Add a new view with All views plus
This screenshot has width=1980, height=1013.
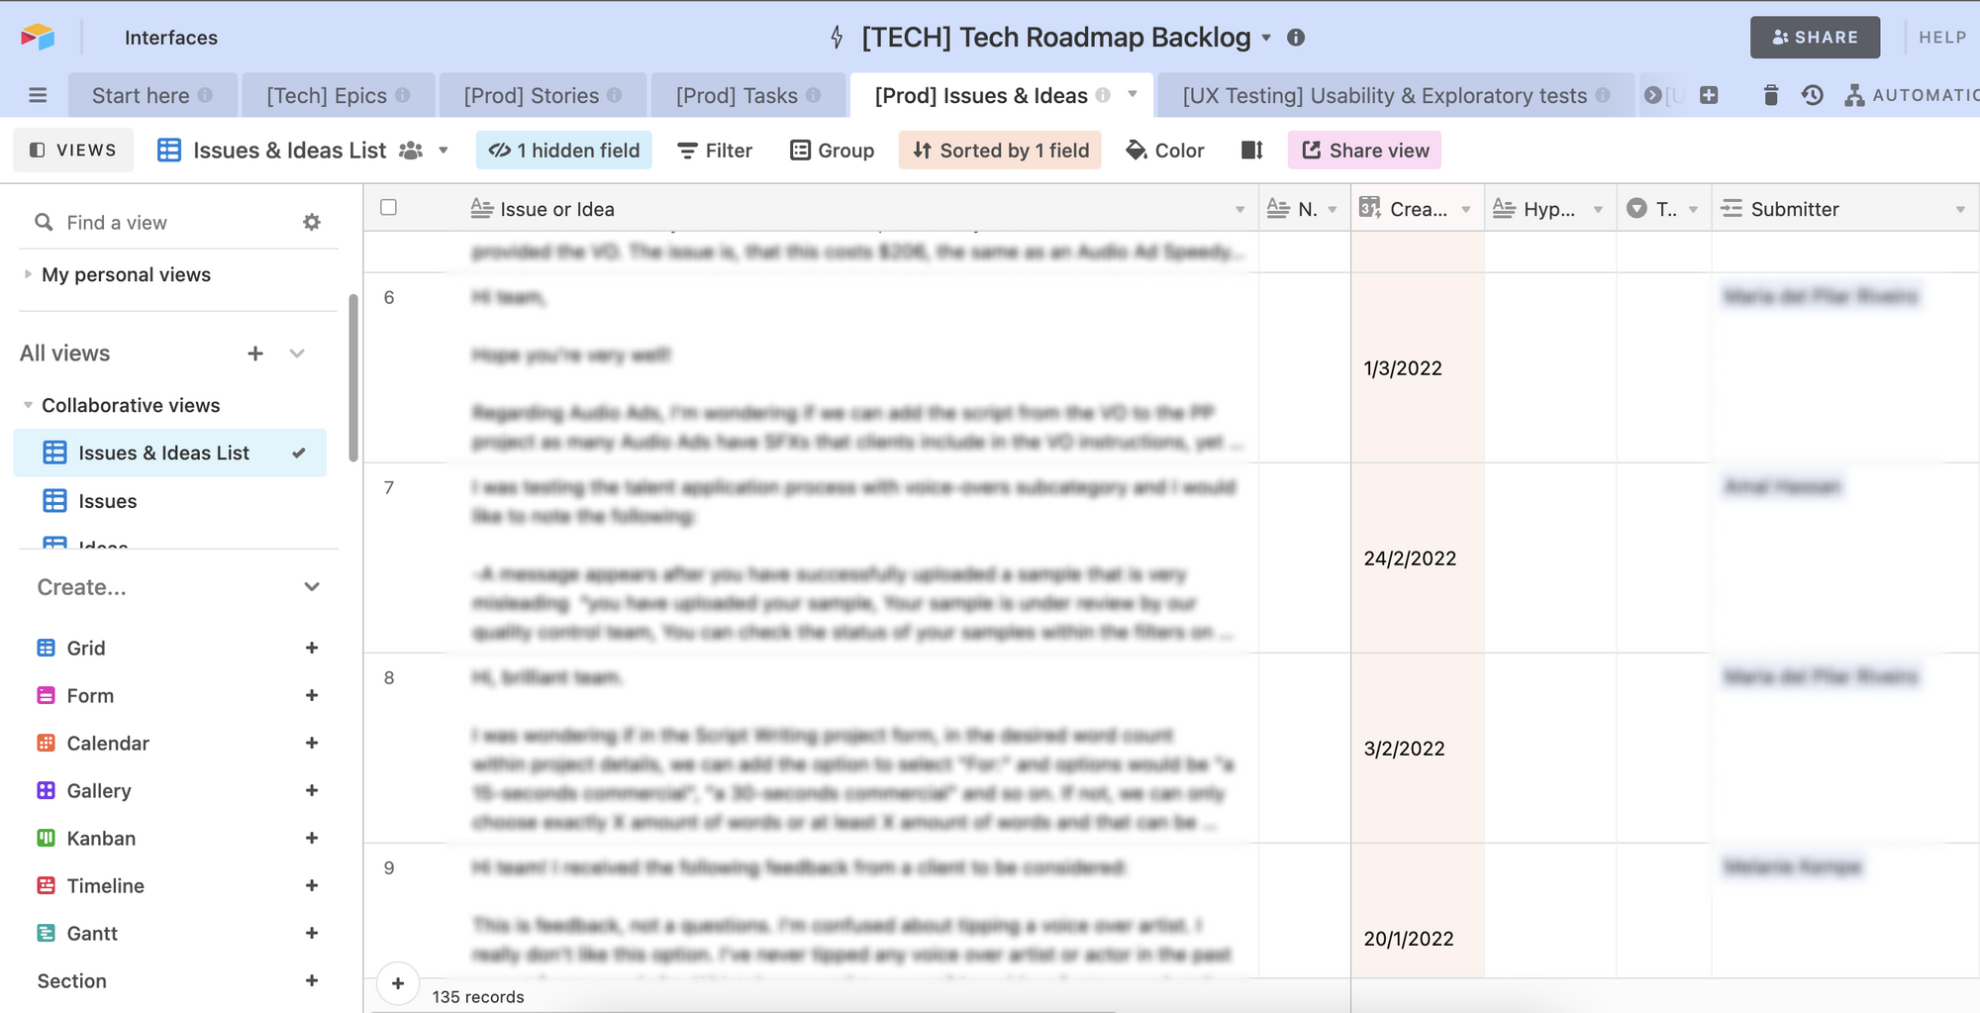coord(255,354)
